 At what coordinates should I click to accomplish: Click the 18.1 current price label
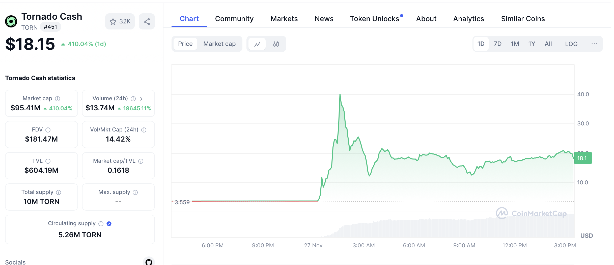point(582,158)
